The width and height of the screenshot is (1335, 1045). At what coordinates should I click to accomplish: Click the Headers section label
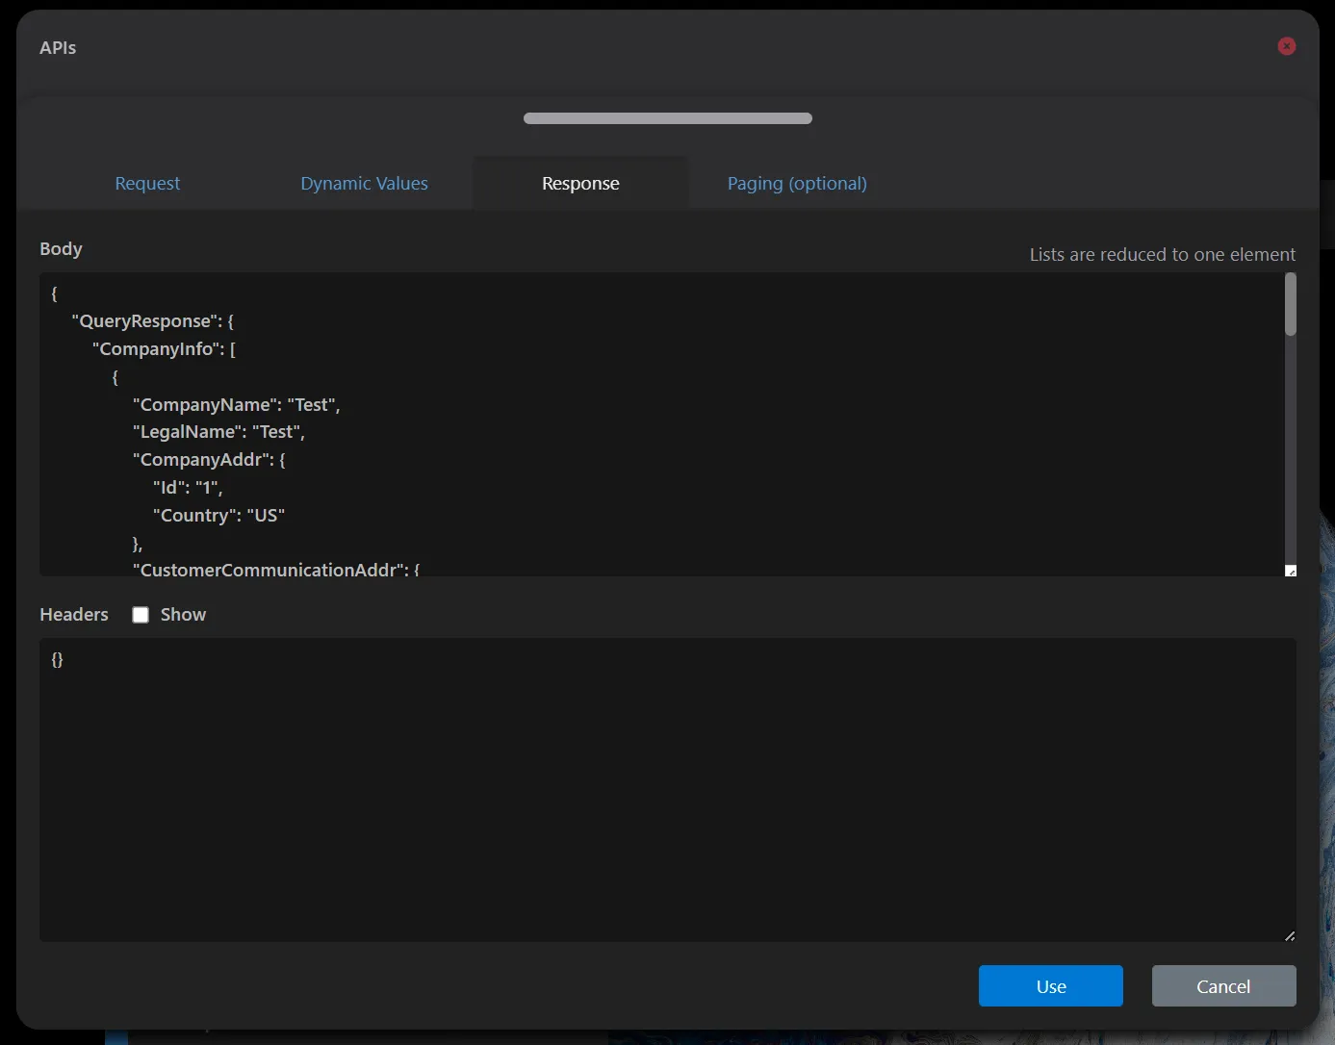(x=74, y=615)
